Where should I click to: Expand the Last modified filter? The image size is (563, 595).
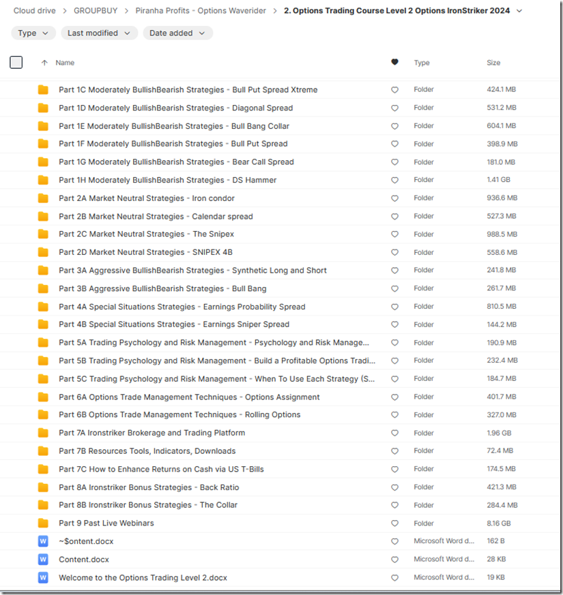[99, 33]
